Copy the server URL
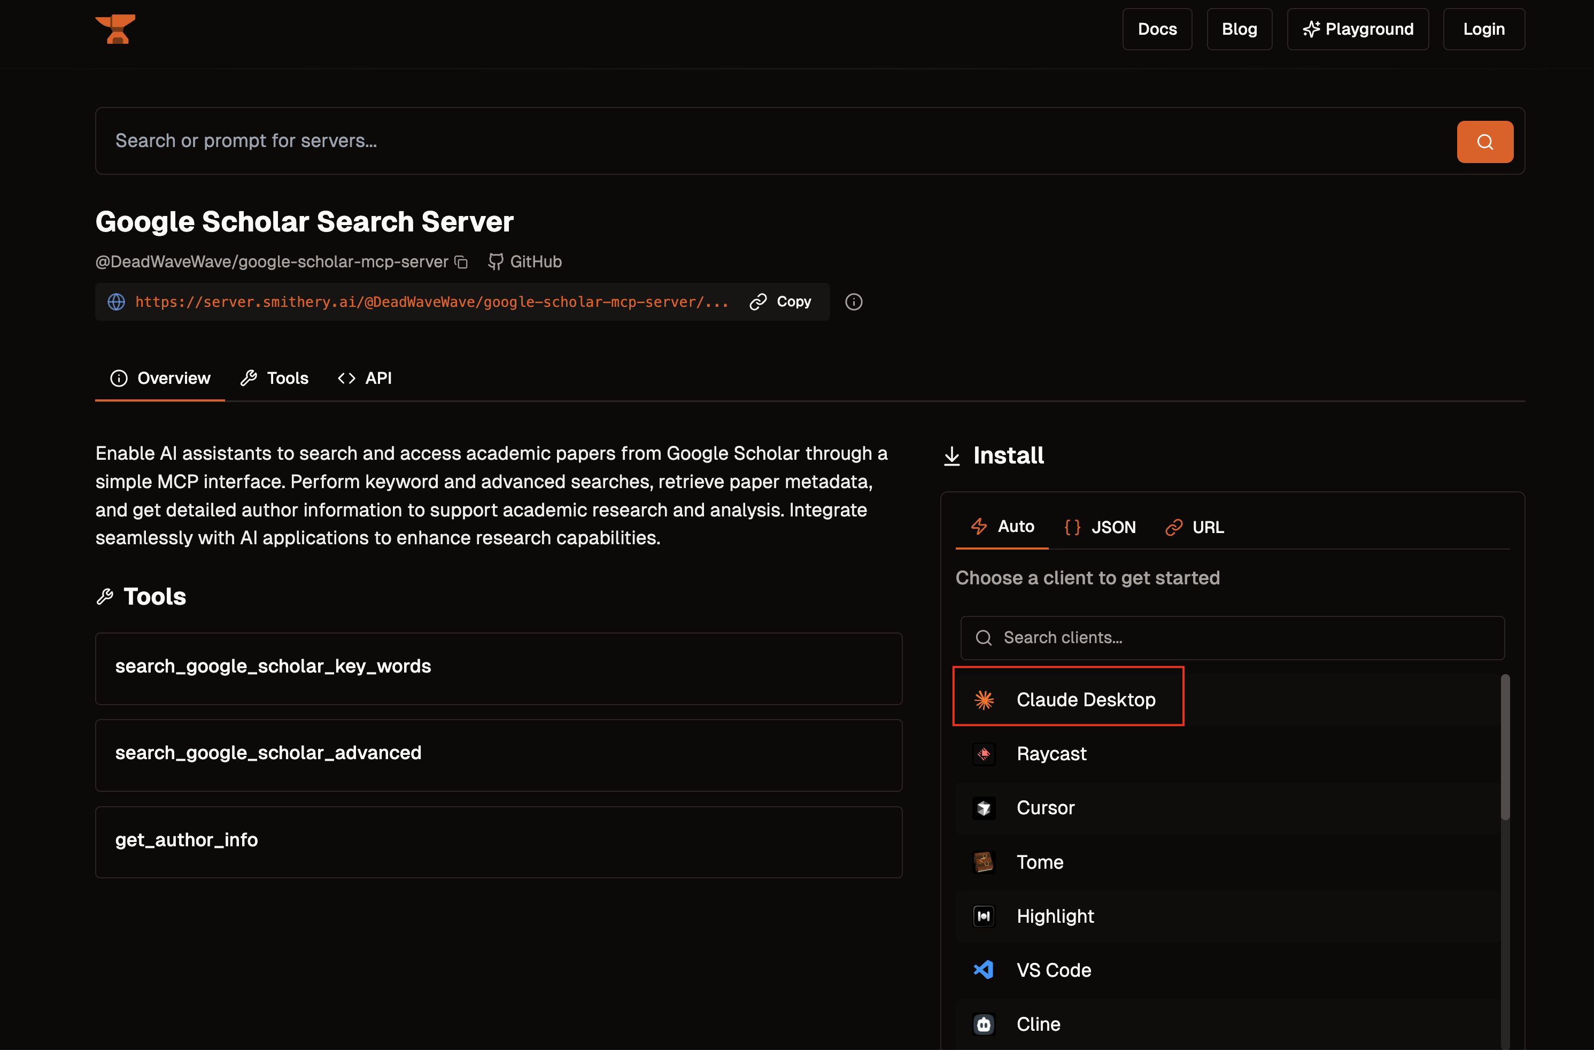 point(780,302)
